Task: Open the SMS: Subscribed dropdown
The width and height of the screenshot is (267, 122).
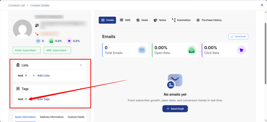Action: [x=57, y=50]
